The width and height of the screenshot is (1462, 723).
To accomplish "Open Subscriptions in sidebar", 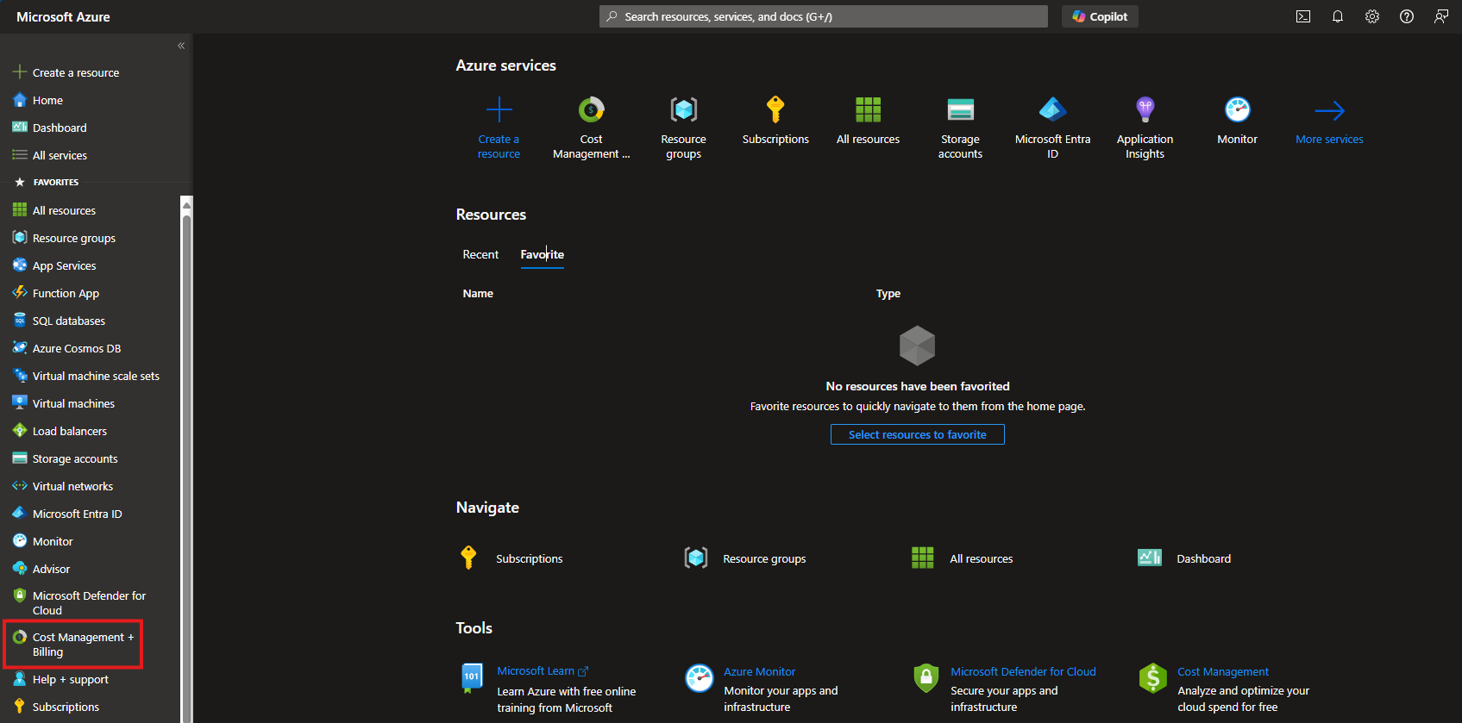I will pos(66,707).
